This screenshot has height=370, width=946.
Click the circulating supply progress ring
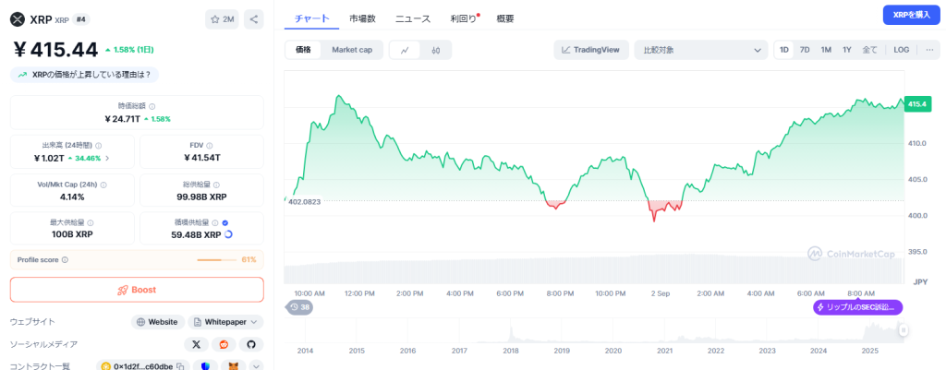coord(228,234)
